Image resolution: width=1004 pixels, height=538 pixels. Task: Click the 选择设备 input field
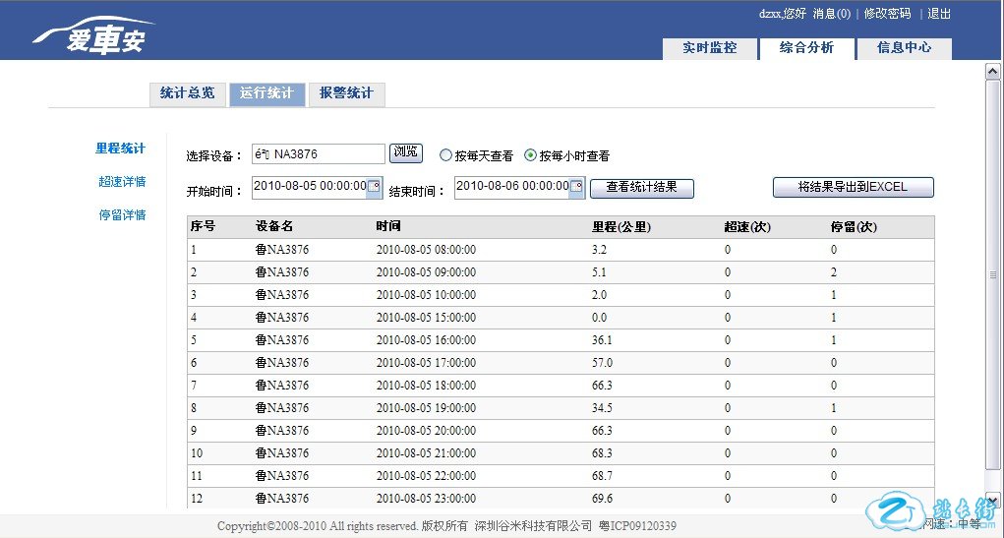[318, 154]
